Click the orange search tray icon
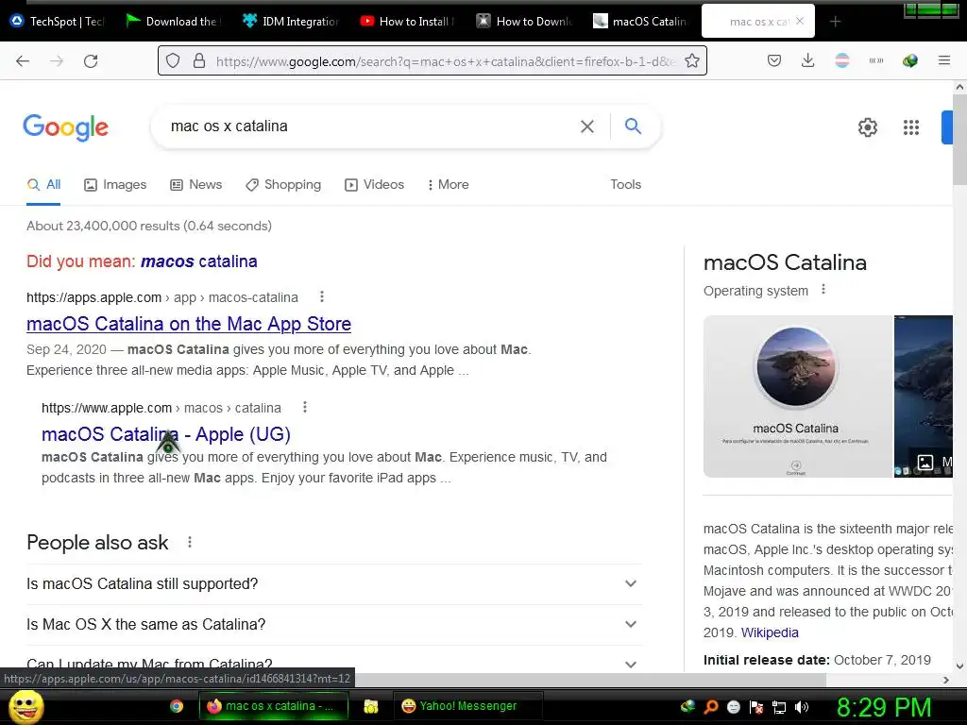The image size is (967, 725). click(710, 707)
